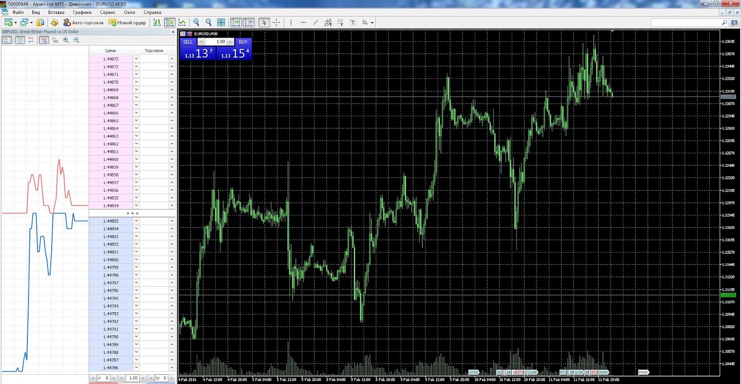Select the crosshair tool
Viewport: 741px width, 384px height.
click(276, 22)
